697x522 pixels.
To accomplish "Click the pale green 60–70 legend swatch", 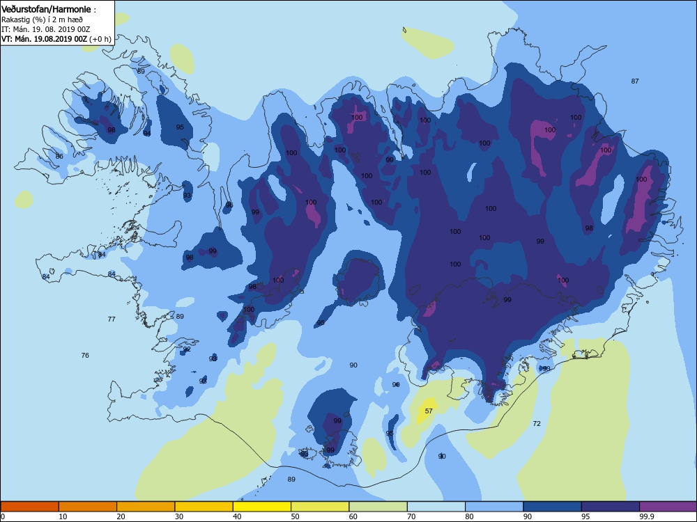I will (378, 507).
